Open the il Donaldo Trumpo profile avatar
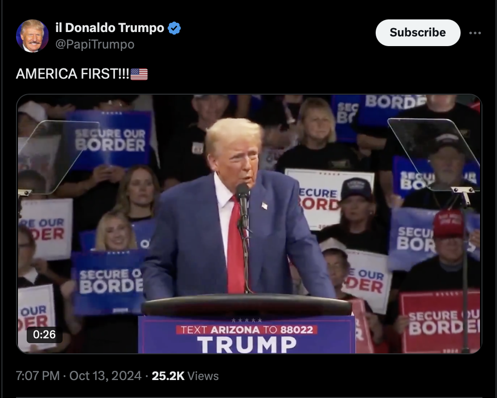The width and height of the screenshot is (497, 398). click(x=33, y=35)
